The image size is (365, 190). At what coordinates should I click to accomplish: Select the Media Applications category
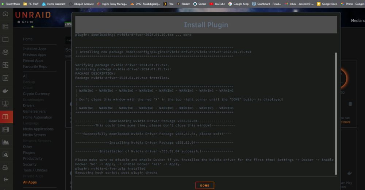pos(38,129)
